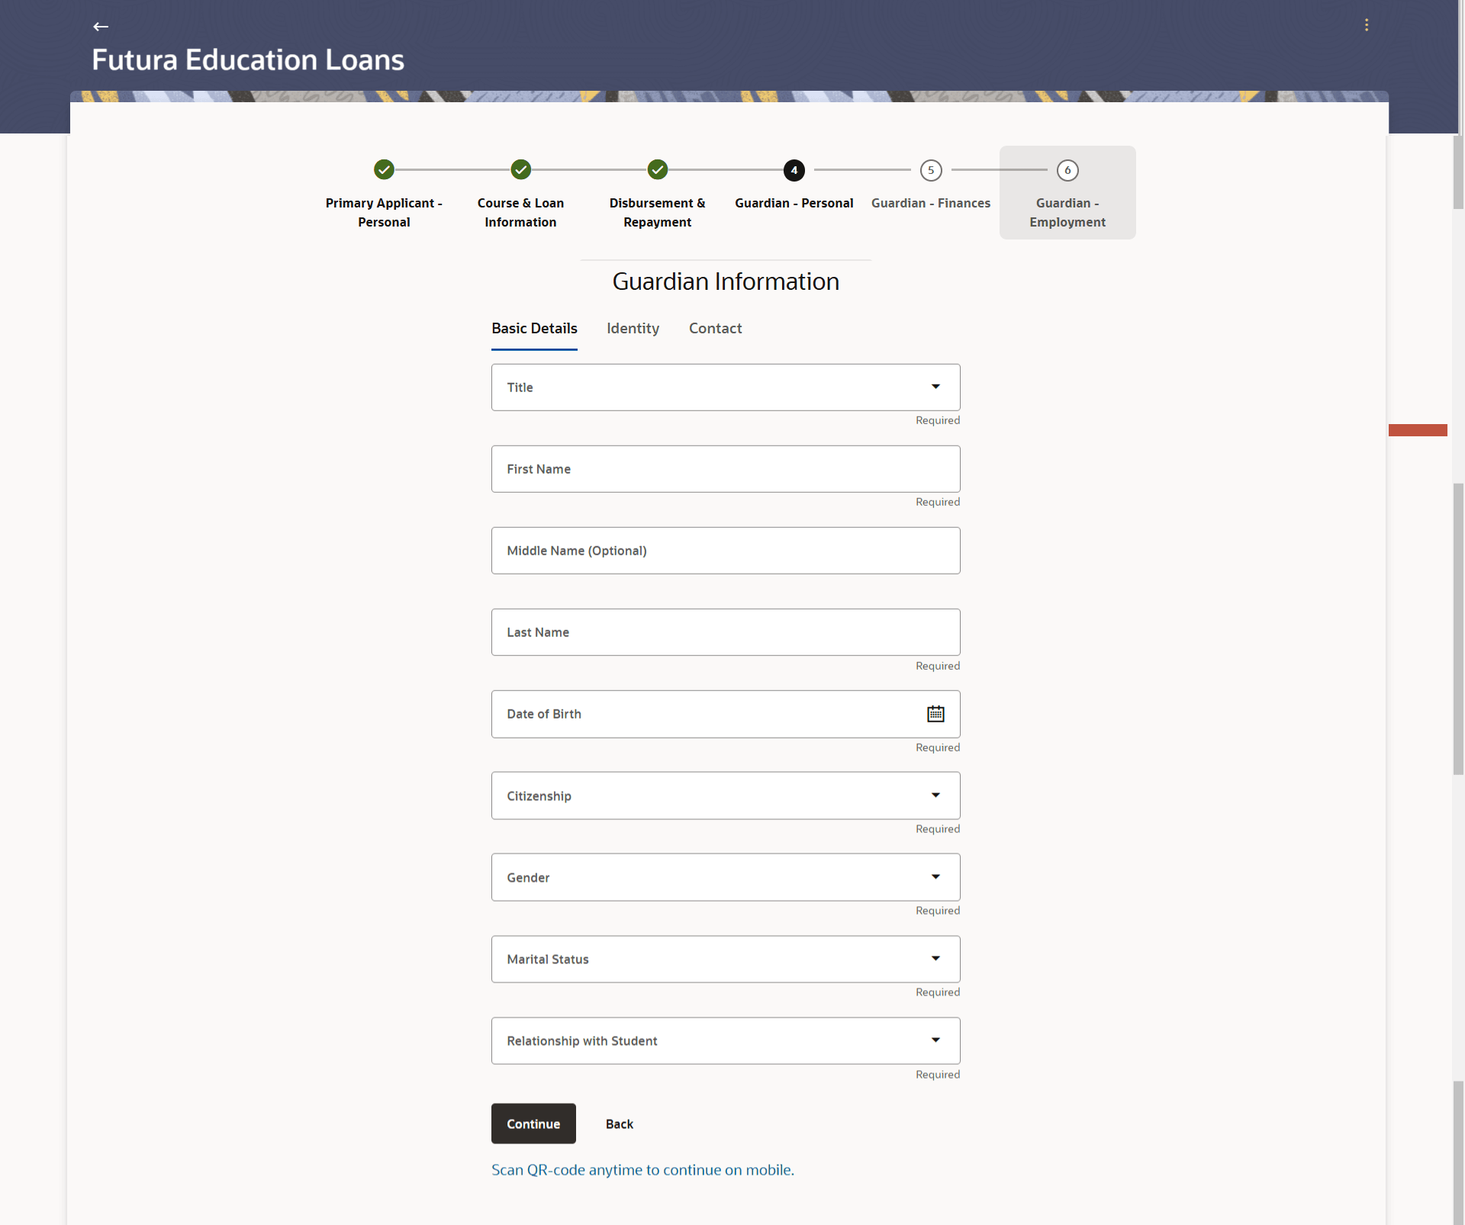Click step 4 Guardian - Personal circle
Viewport: 1465px width, 1225px height.
tap(794, 170)
